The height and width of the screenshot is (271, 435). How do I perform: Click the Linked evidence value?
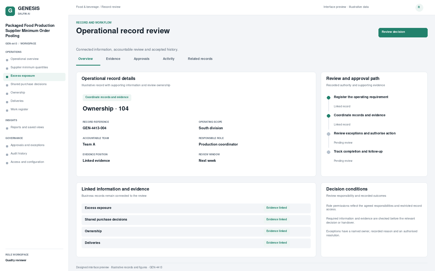click(x=96, y=161)
